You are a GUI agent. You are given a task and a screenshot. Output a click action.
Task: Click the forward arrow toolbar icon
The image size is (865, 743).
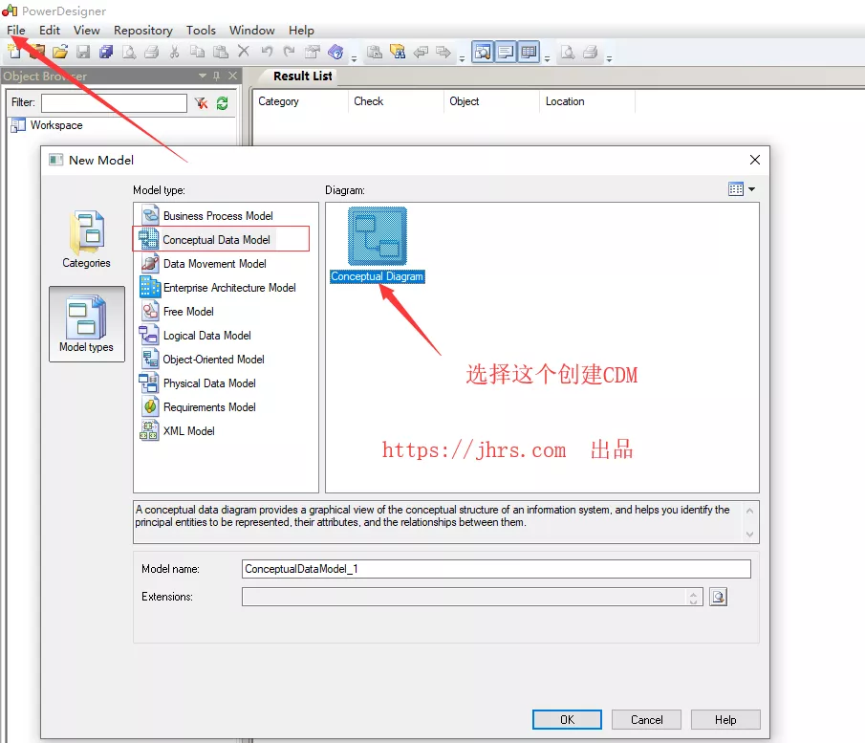pyautogui.click(x=443, y=53)
